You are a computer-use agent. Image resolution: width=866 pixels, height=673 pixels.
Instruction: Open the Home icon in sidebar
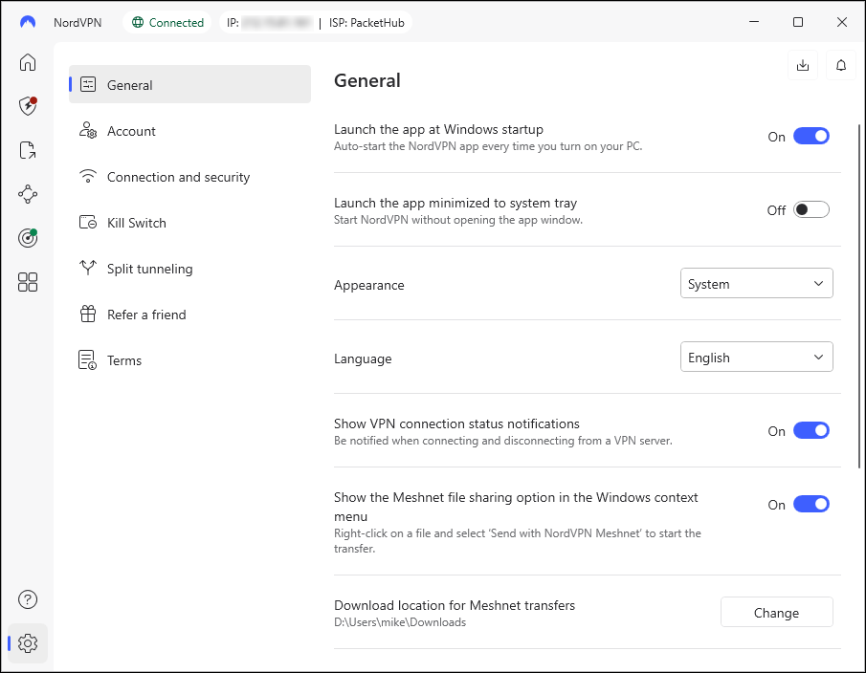click(x=28, y=63)
